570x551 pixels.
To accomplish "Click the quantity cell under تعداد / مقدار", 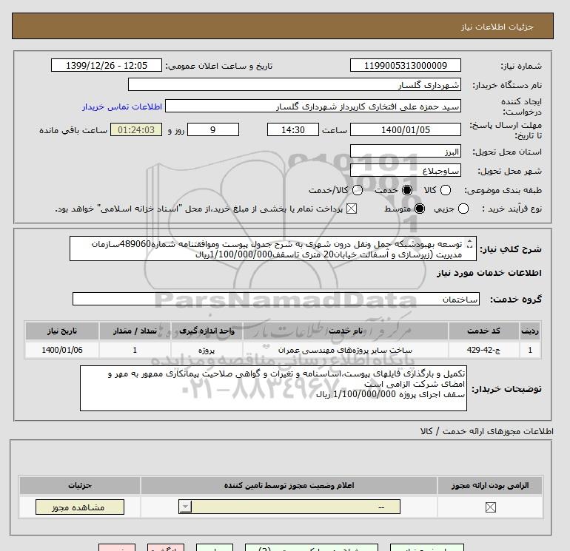I will [x=135, y=350].
